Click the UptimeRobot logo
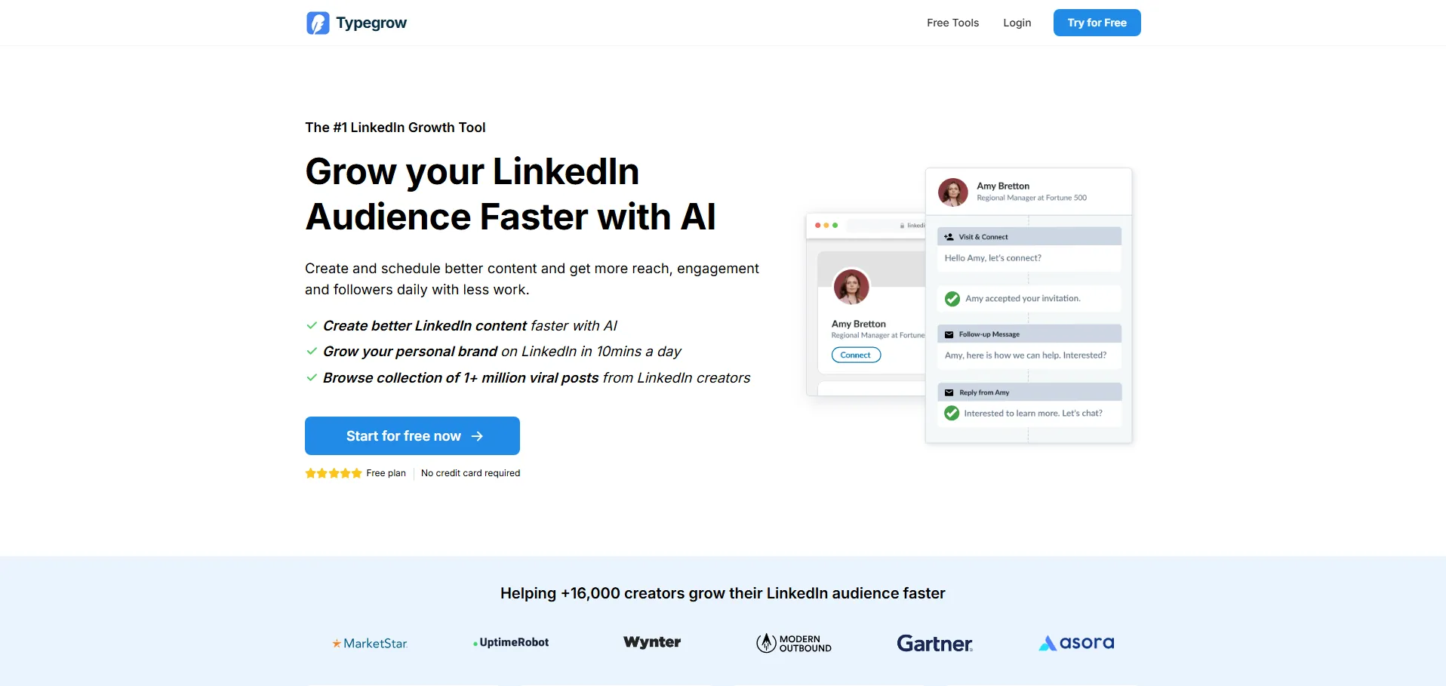Screen dimensions: 1446x686 tap(511, 642)
